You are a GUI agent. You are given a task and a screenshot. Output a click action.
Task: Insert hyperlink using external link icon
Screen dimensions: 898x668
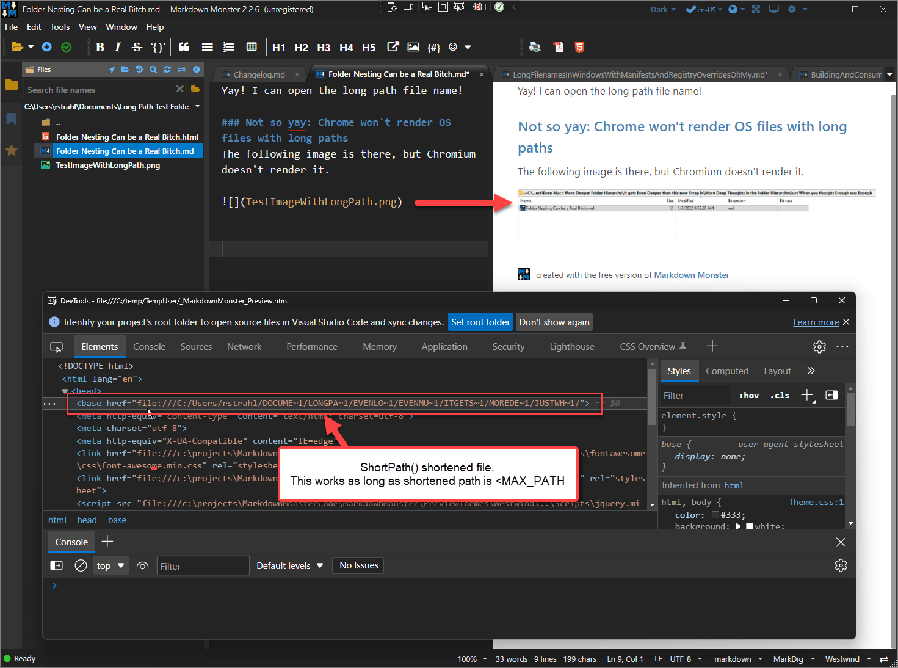click(x=393, y=47)
